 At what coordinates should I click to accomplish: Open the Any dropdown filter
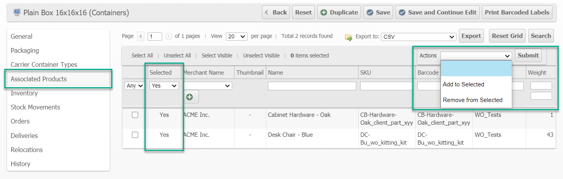[135, 86]
